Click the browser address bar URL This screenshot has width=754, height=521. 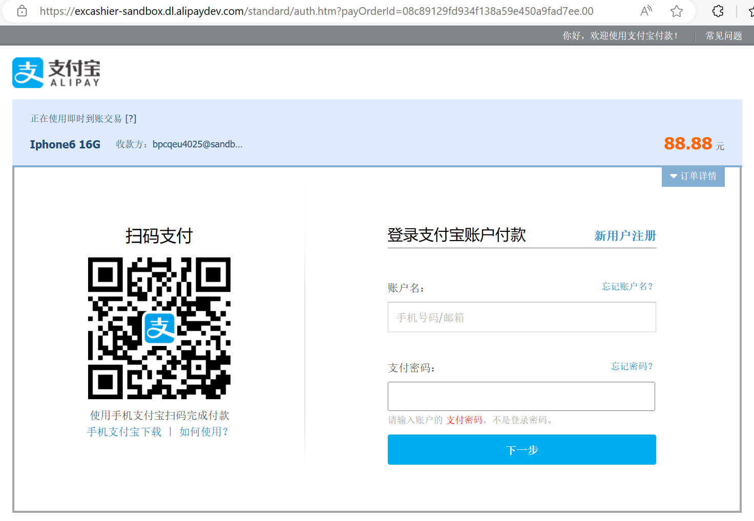pos(317,11)
